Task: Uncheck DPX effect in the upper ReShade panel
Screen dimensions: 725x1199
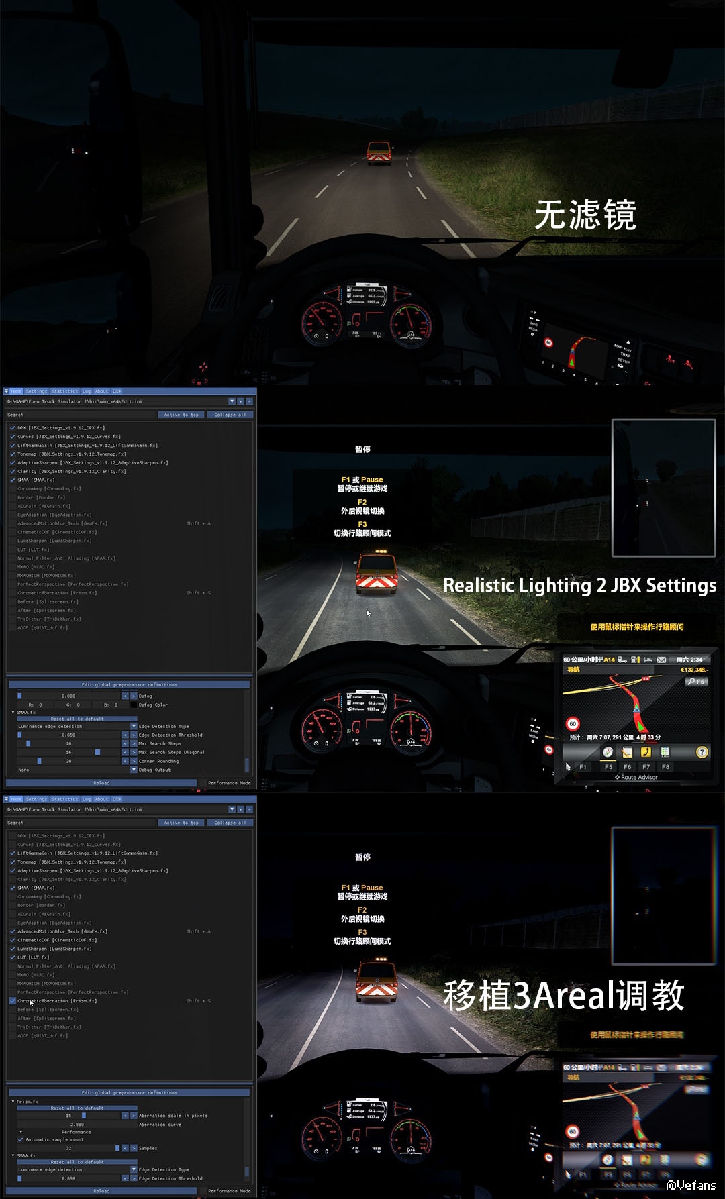Action: pyautogui.click(x=13, y=427)
